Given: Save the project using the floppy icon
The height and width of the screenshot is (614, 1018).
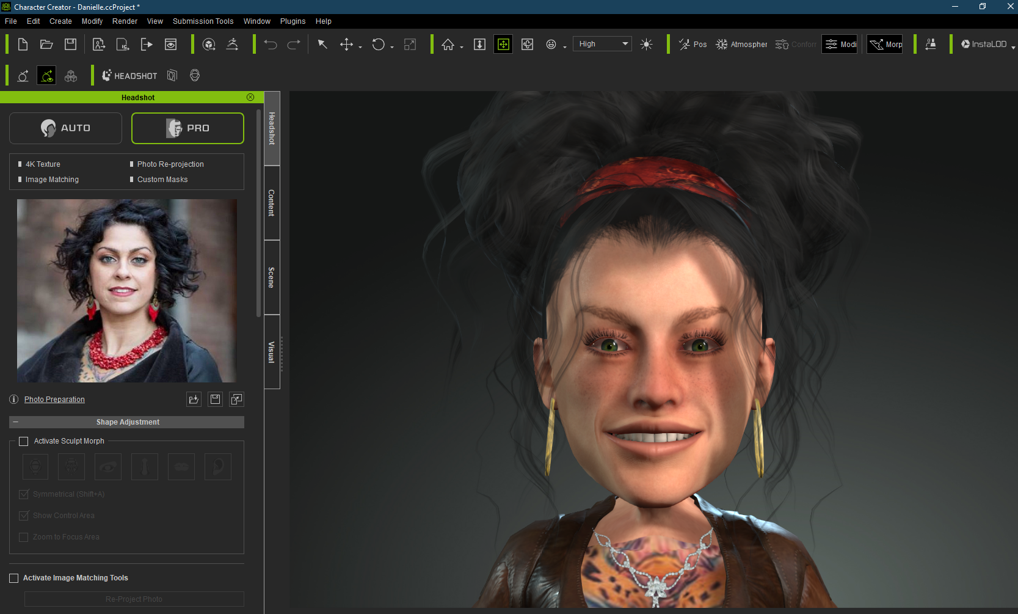Looking at the screenshot, I should (70, 44).
